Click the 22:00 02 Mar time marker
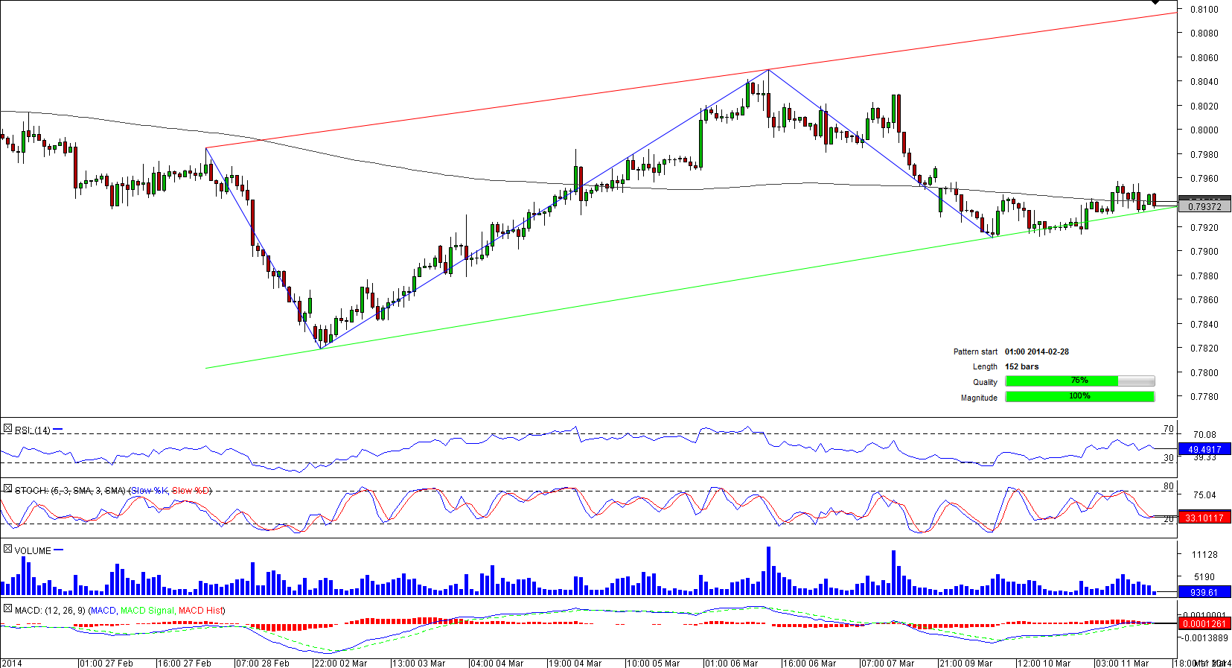1232x668 pixels. [340, 663]
